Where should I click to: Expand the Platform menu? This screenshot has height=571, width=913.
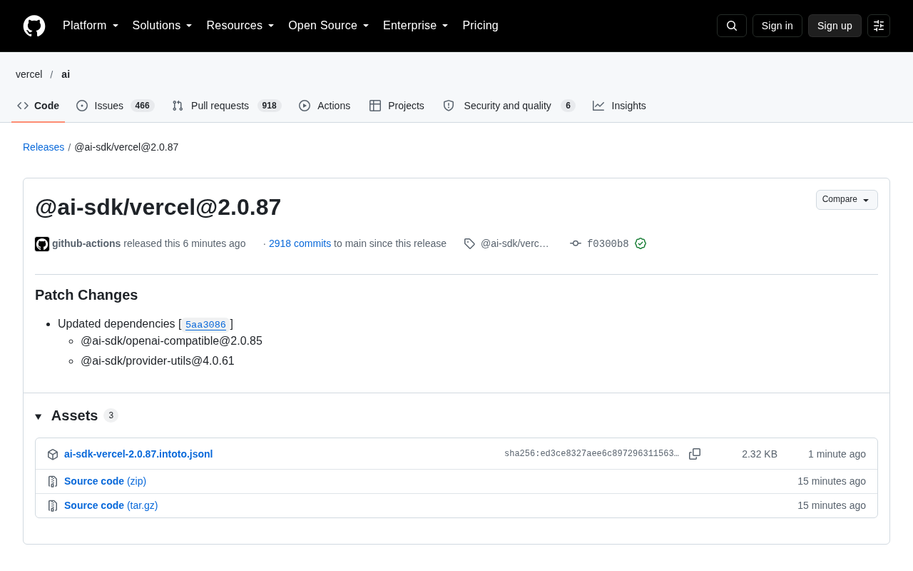coord(91,26)
